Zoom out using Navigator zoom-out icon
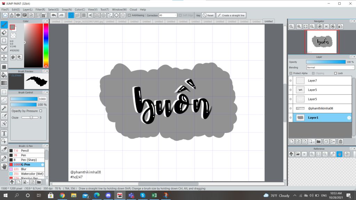 (x=312, y=26)
